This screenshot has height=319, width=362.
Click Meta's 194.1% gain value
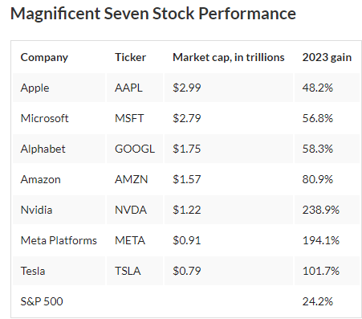(x=321, y=240)
